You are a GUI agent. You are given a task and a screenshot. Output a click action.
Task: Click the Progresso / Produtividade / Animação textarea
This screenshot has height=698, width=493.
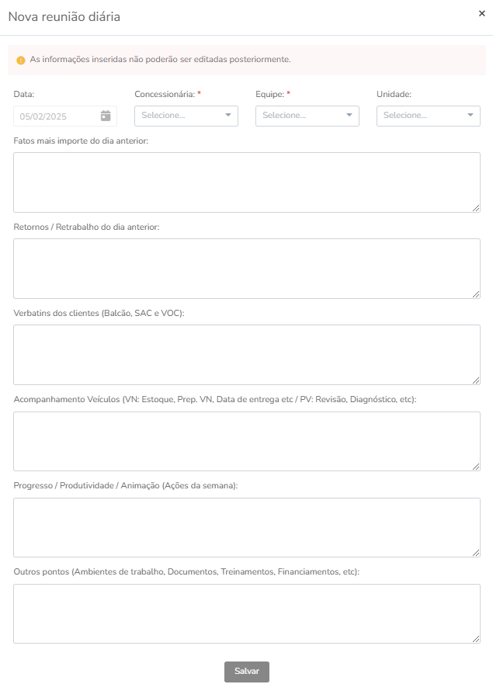(x=247, y=527)
